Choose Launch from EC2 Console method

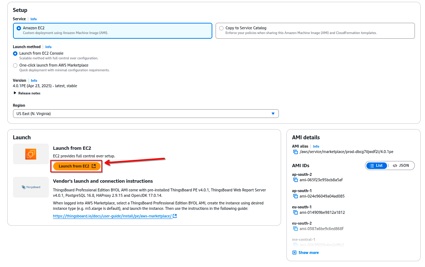click(x=15, y=54)
